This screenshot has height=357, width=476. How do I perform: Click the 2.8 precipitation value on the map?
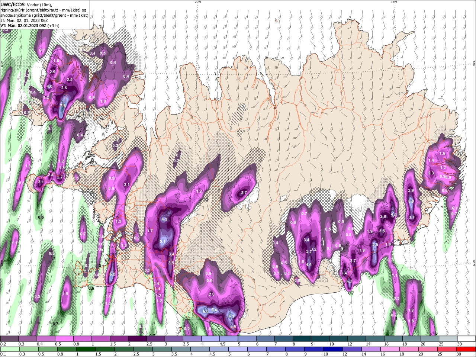tap(383, 217)
